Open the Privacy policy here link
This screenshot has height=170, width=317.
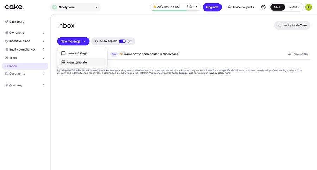click(x=219, y=73)
